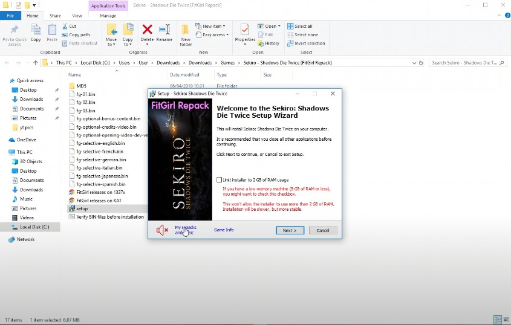Click Local Disk (C:) in breadcrumb
This screenshot has width=511, height=325.
pyautogui.click(x=95, y=63)
